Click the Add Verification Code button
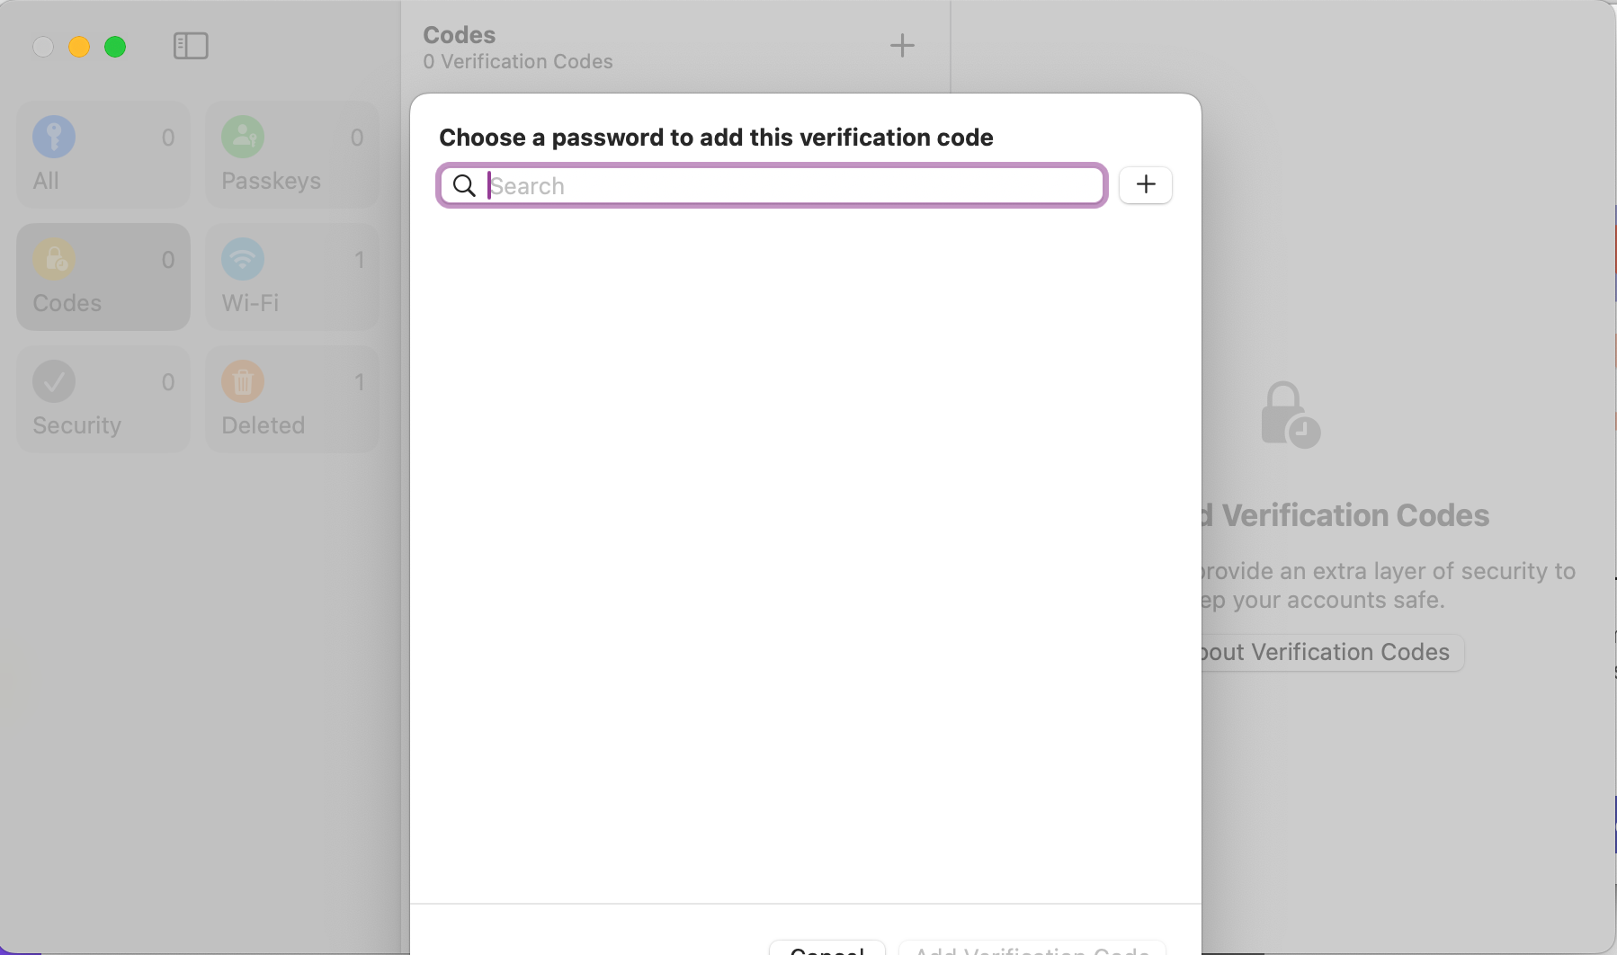The width and height of the screenshot is (1617, 955). pos(1032,948)
